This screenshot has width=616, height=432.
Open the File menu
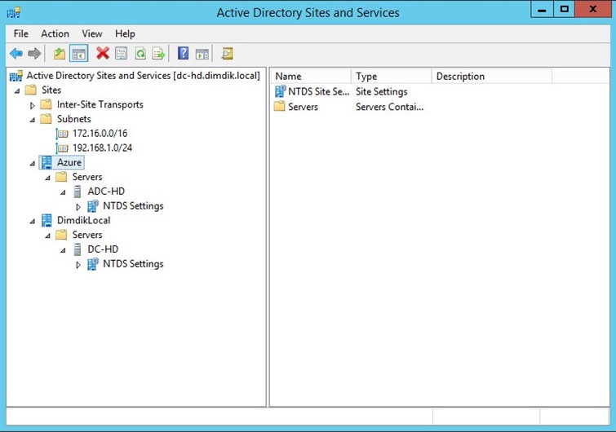pos(21,33)
